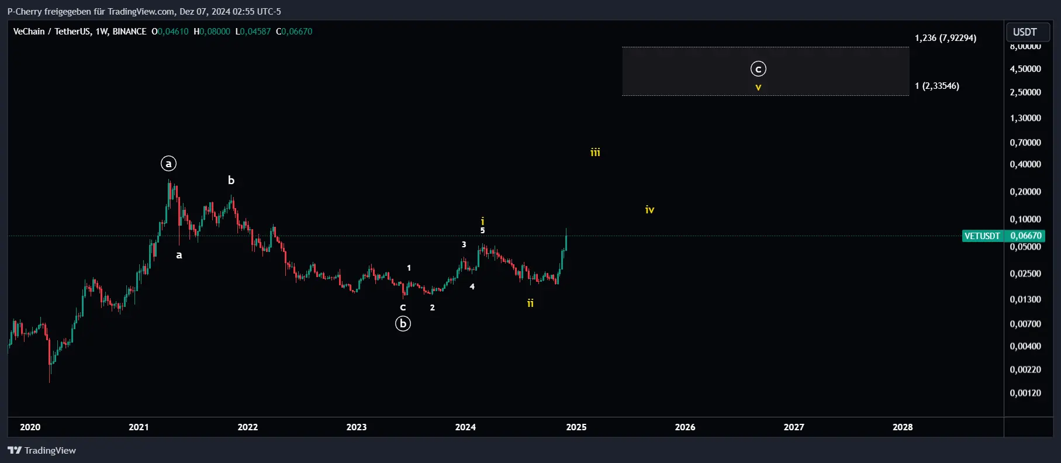Click the open value O0,04610
1061x463 pixels.
170,32
